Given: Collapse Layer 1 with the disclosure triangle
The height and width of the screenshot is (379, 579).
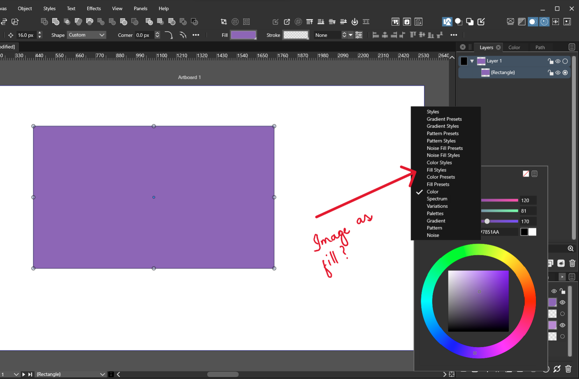Looking at the screenshot, I should coord(472,61).
